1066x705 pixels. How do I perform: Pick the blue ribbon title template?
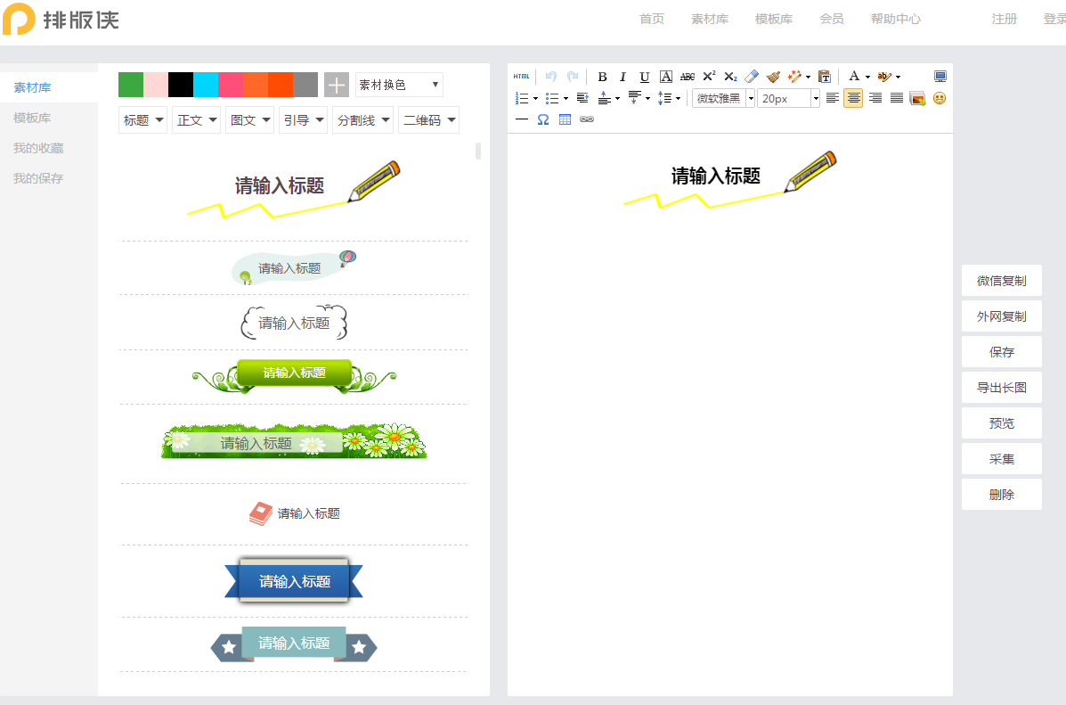click(x=294, y=581)
